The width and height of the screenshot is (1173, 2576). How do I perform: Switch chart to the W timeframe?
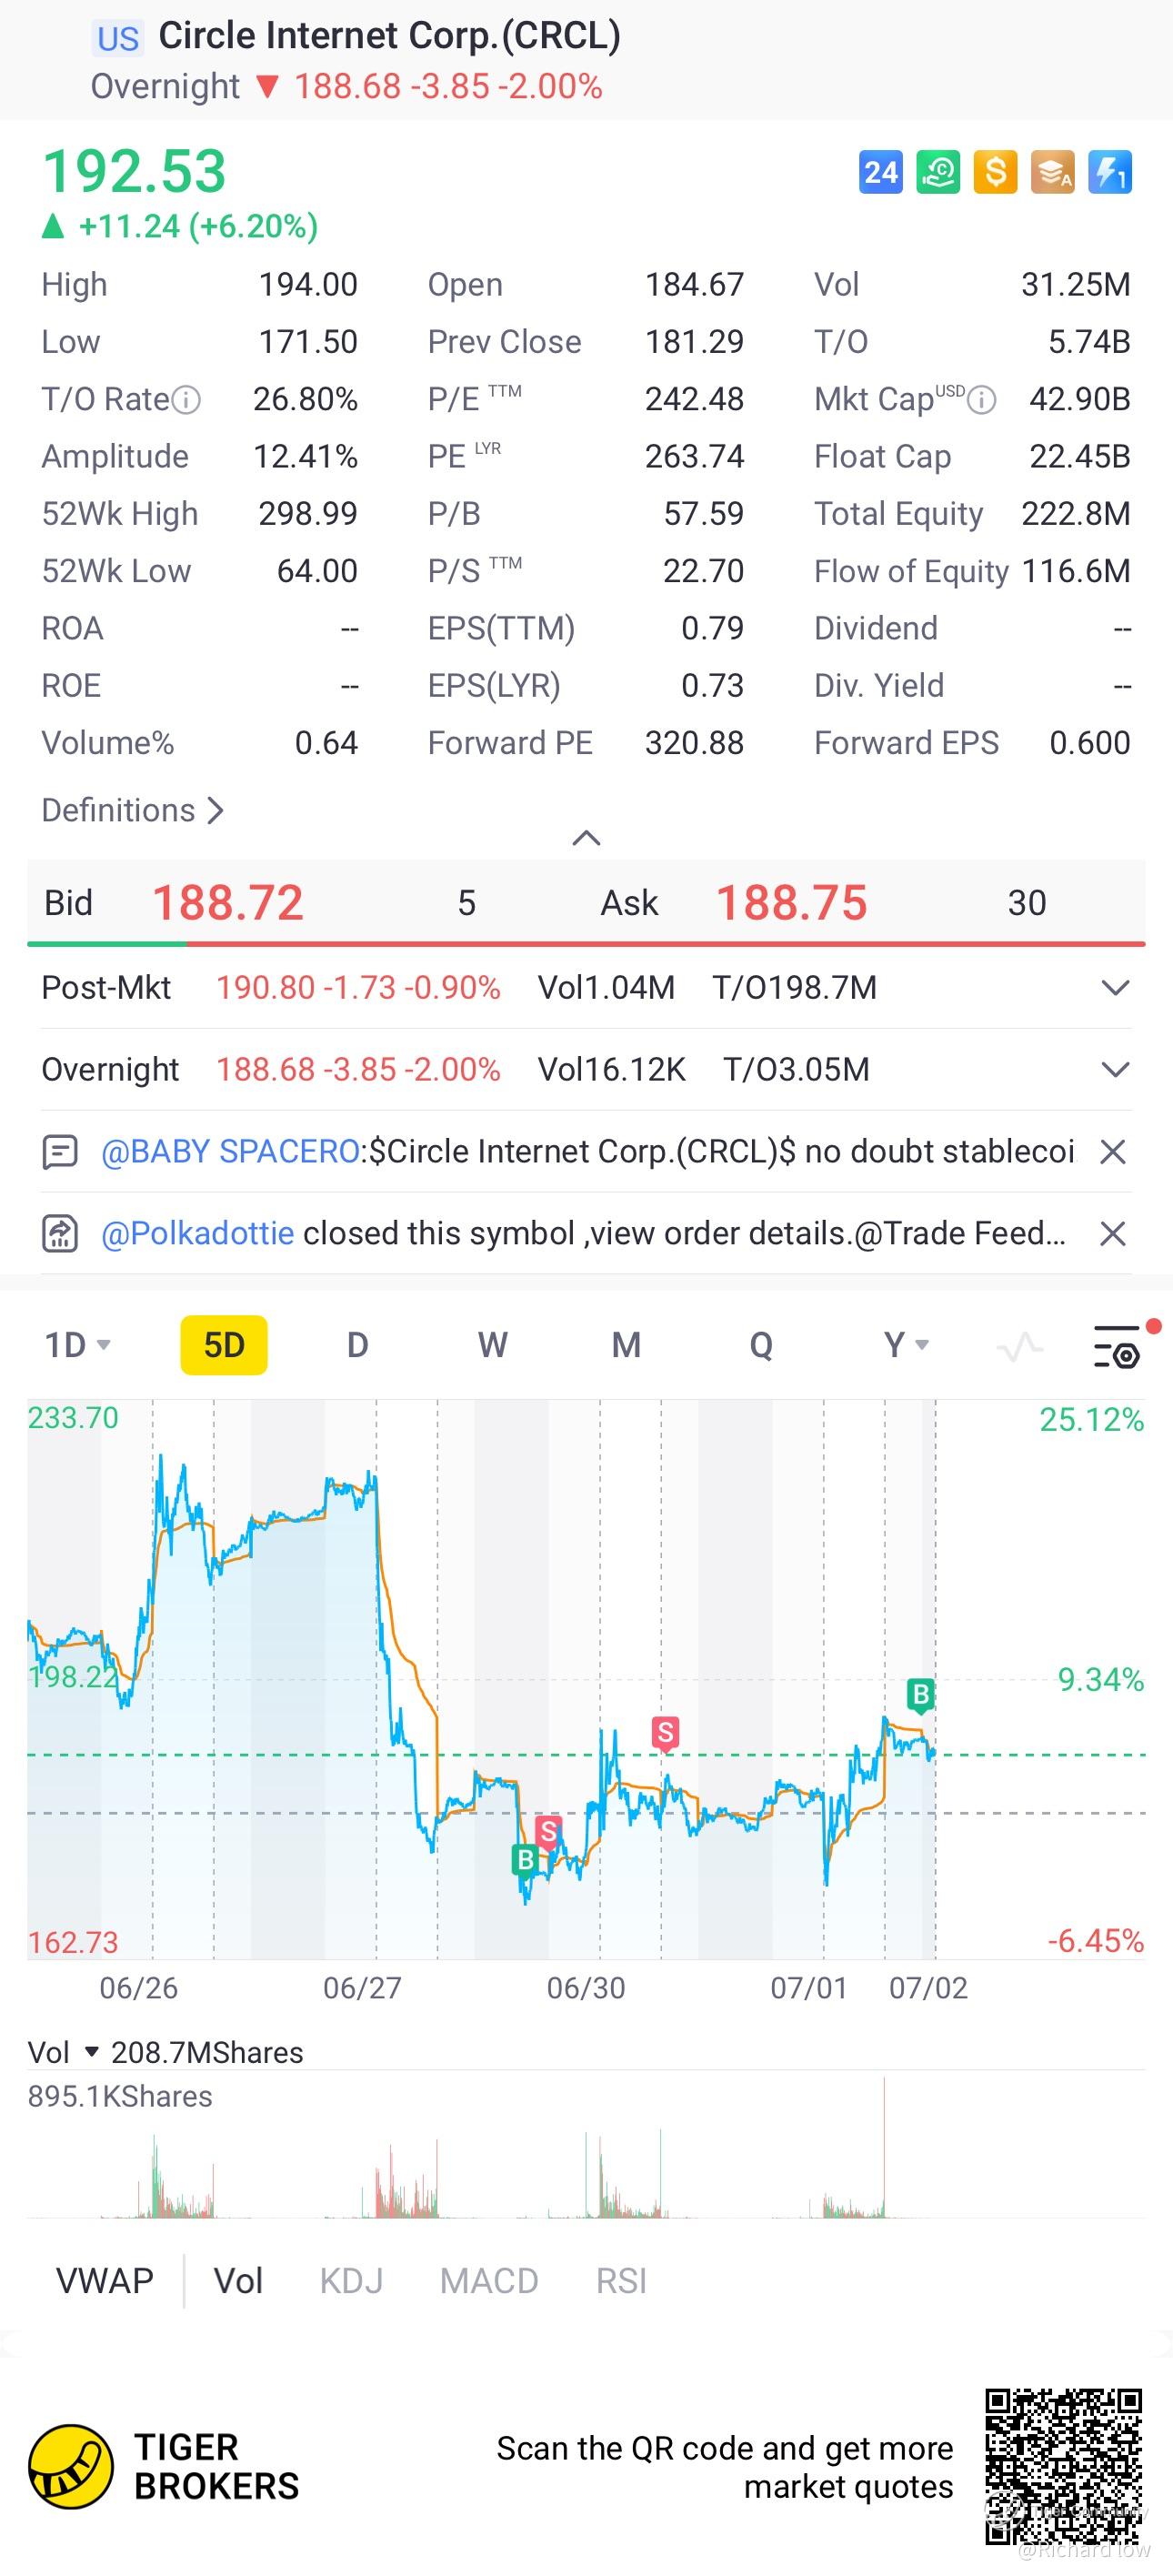[492, 1345]
